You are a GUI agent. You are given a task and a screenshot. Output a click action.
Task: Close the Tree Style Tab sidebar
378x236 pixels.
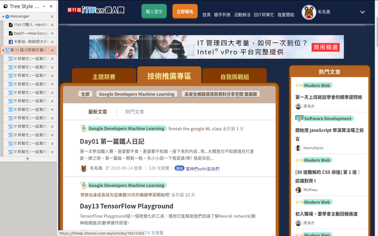pos(51,6)
